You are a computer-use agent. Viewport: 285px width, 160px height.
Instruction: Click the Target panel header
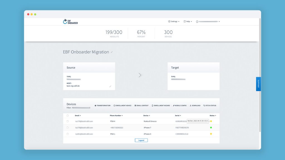tap(193, 67)
